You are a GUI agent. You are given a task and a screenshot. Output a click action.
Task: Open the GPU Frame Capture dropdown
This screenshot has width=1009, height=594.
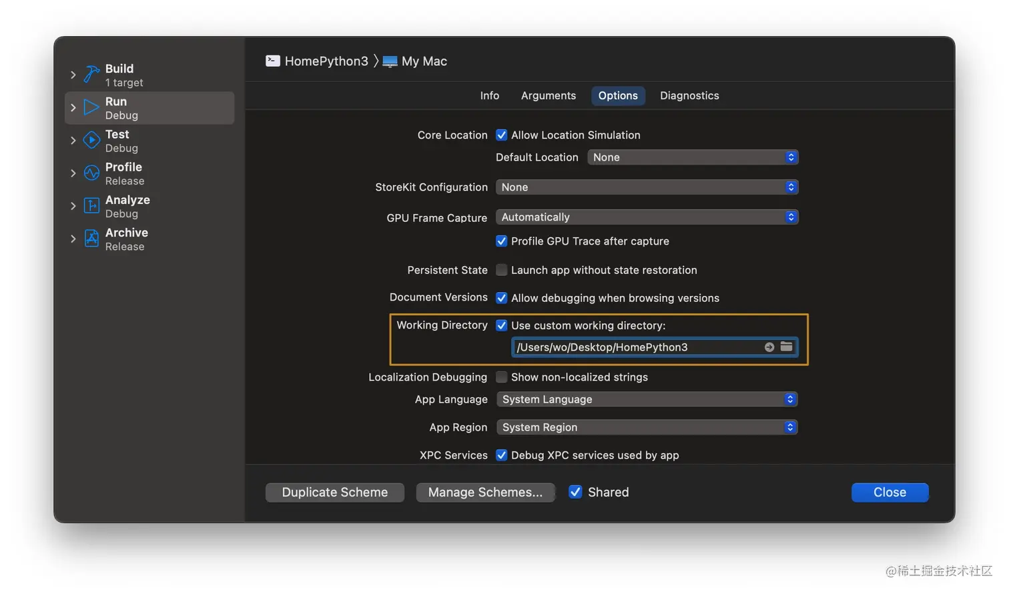(647, 217)
